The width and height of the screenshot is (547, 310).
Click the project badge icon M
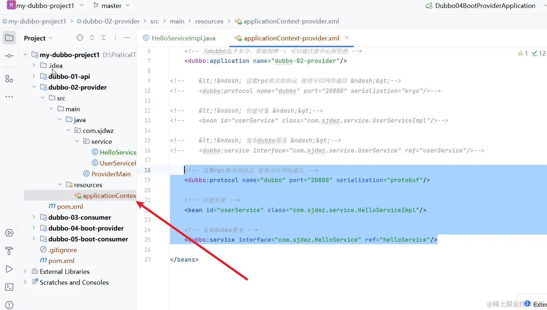pos(11,5)
